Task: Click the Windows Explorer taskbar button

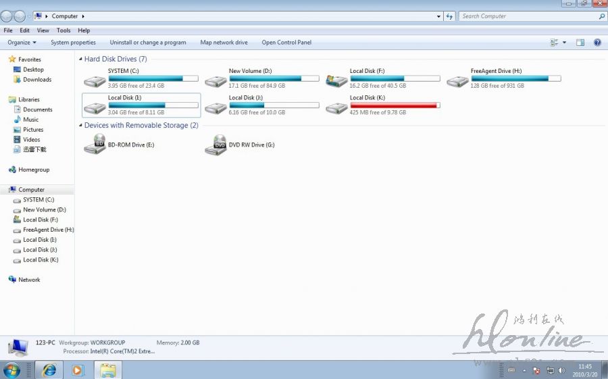Action: (108, 370)
